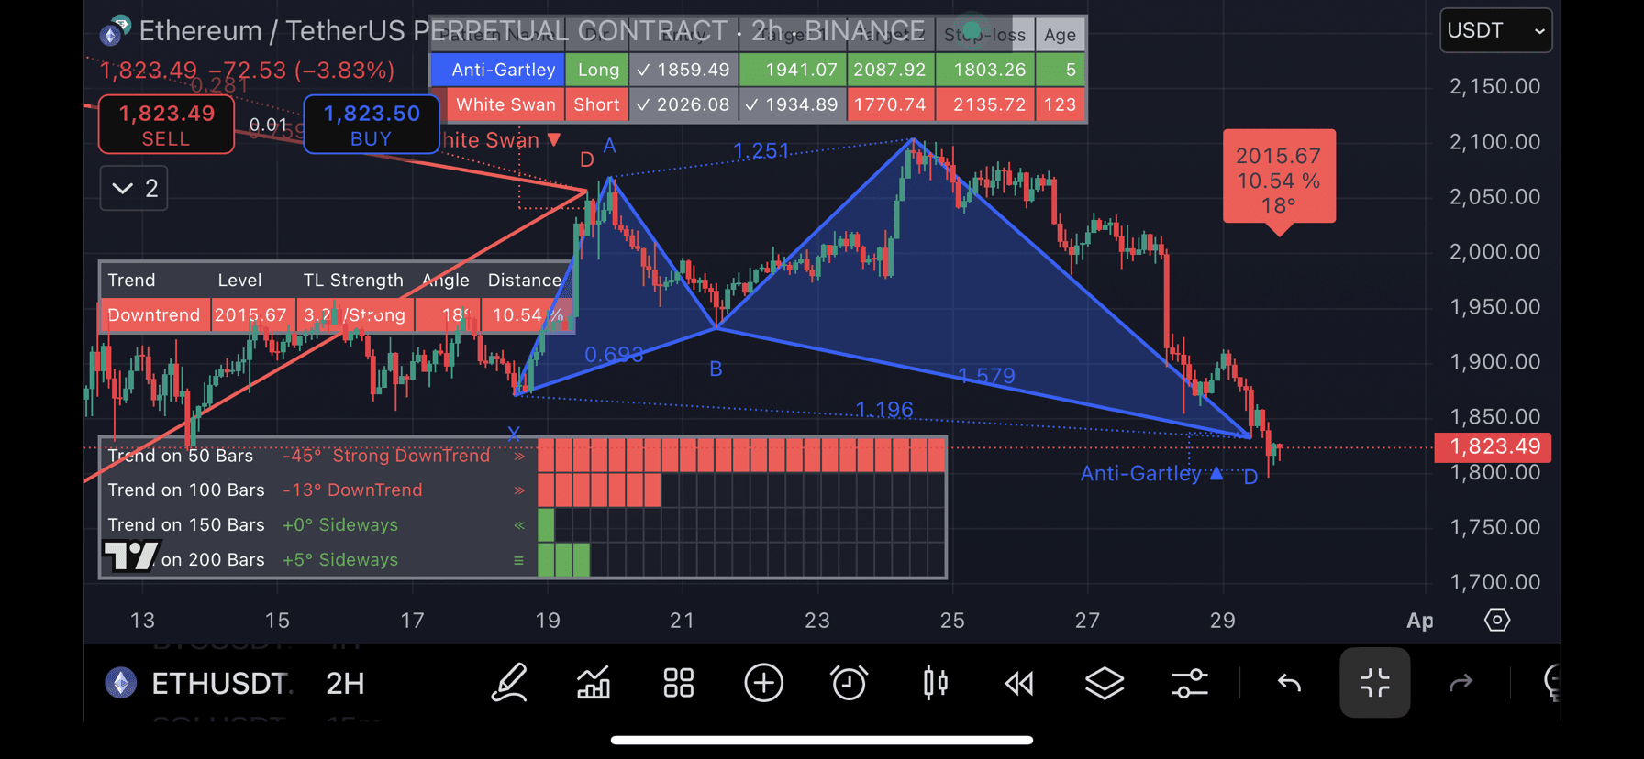The height and width of the screenshot is (759, 1644).
Task: Tap the date label 19 on time axis
Action: (548, 621)
